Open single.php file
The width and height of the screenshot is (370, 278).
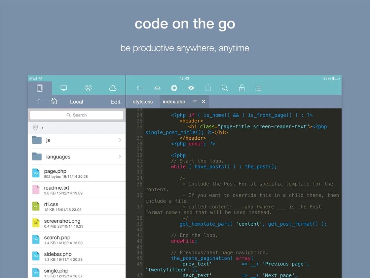[77, 271]
